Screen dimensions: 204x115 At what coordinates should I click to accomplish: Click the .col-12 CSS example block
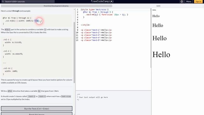10,71
